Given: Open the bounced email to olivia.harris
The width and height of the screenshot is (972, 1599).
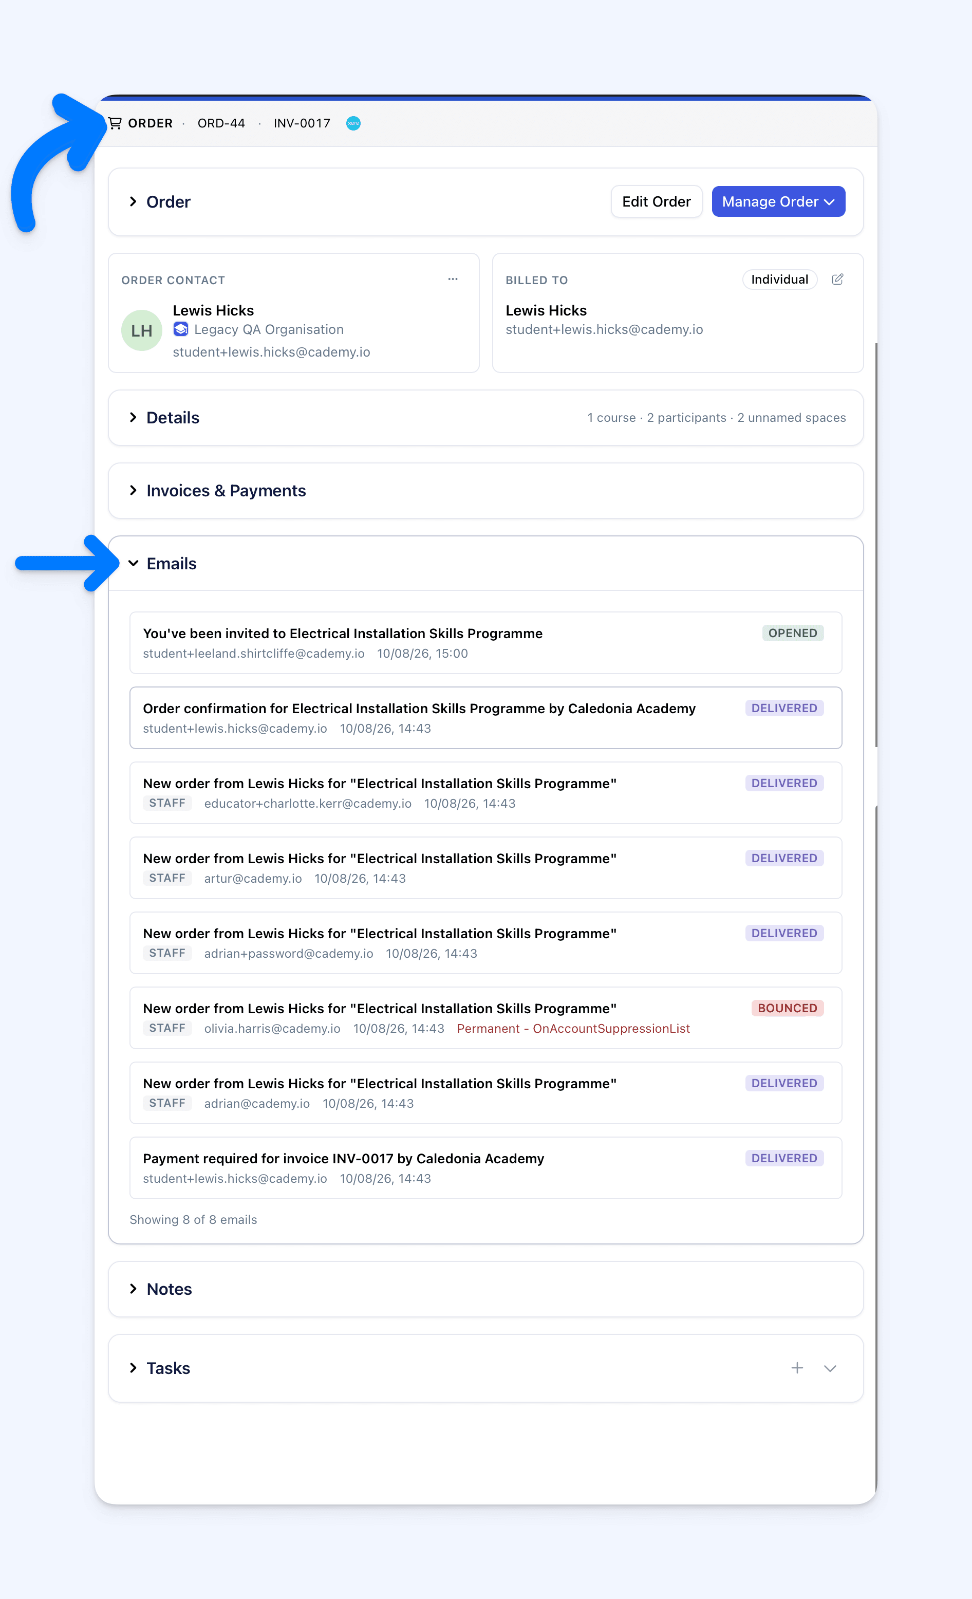Looking at the screenshot, I should coord(485,1017).
